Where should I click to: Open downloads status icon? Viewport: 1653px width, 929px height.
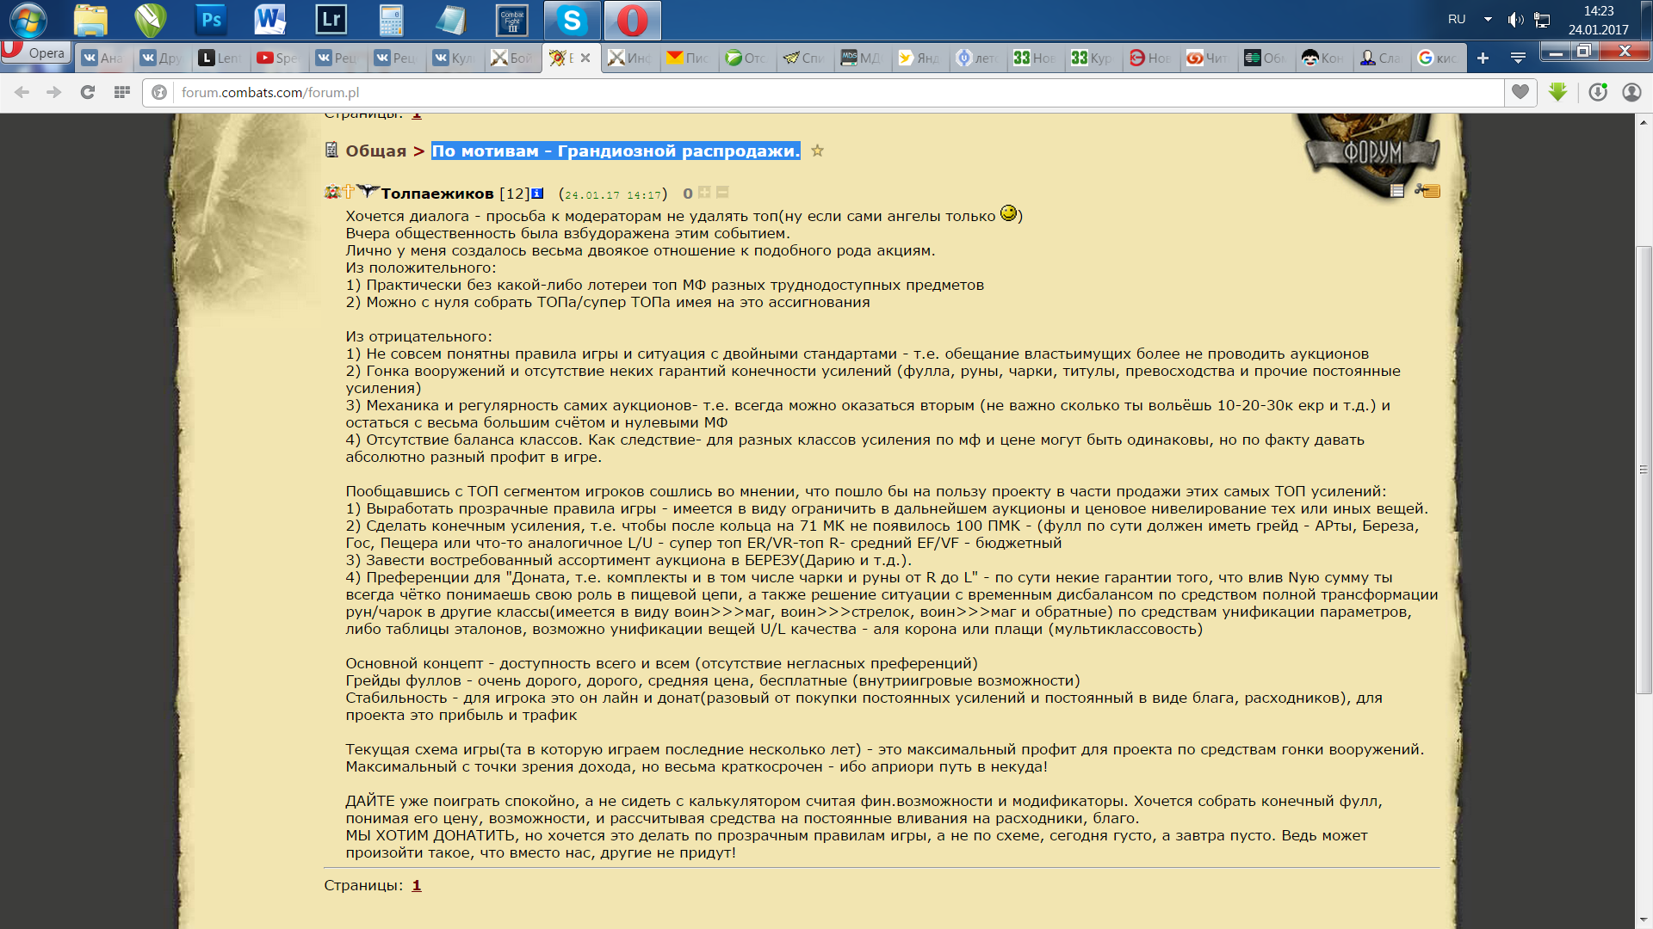pyautogui.click(x=1598, y=92)
